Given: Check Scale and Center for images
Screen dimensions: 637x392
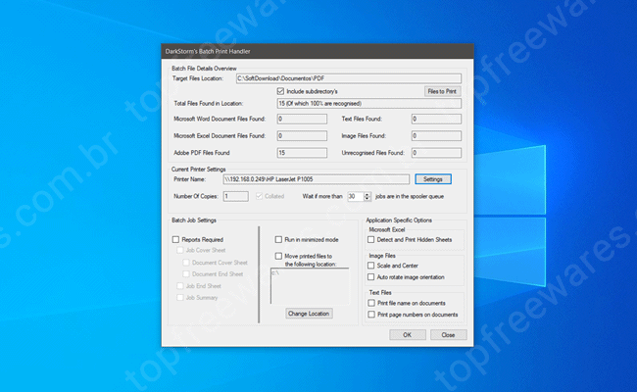Looking at the screenshot, I should pos(370,266).
